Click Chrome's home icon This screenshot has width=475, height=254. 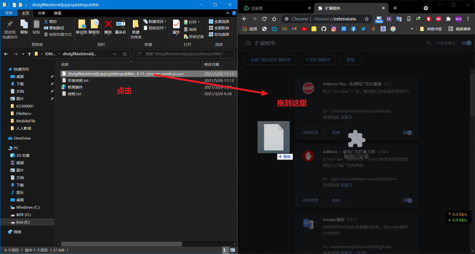coord(274,19)
